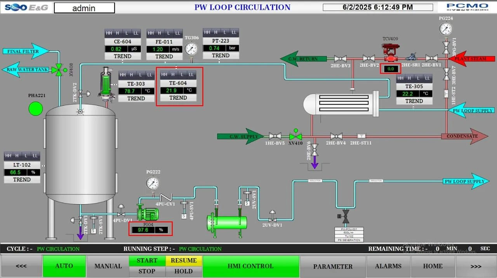Screen dimensions: 497x278
Task: Click the P004 circulation pump icon
Action: tap(148, 214)
